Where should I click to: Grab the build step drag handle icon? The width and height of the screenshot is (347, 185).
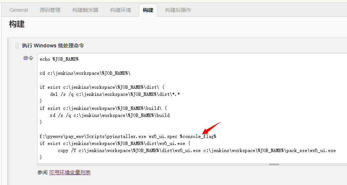[x=17, y=46]
